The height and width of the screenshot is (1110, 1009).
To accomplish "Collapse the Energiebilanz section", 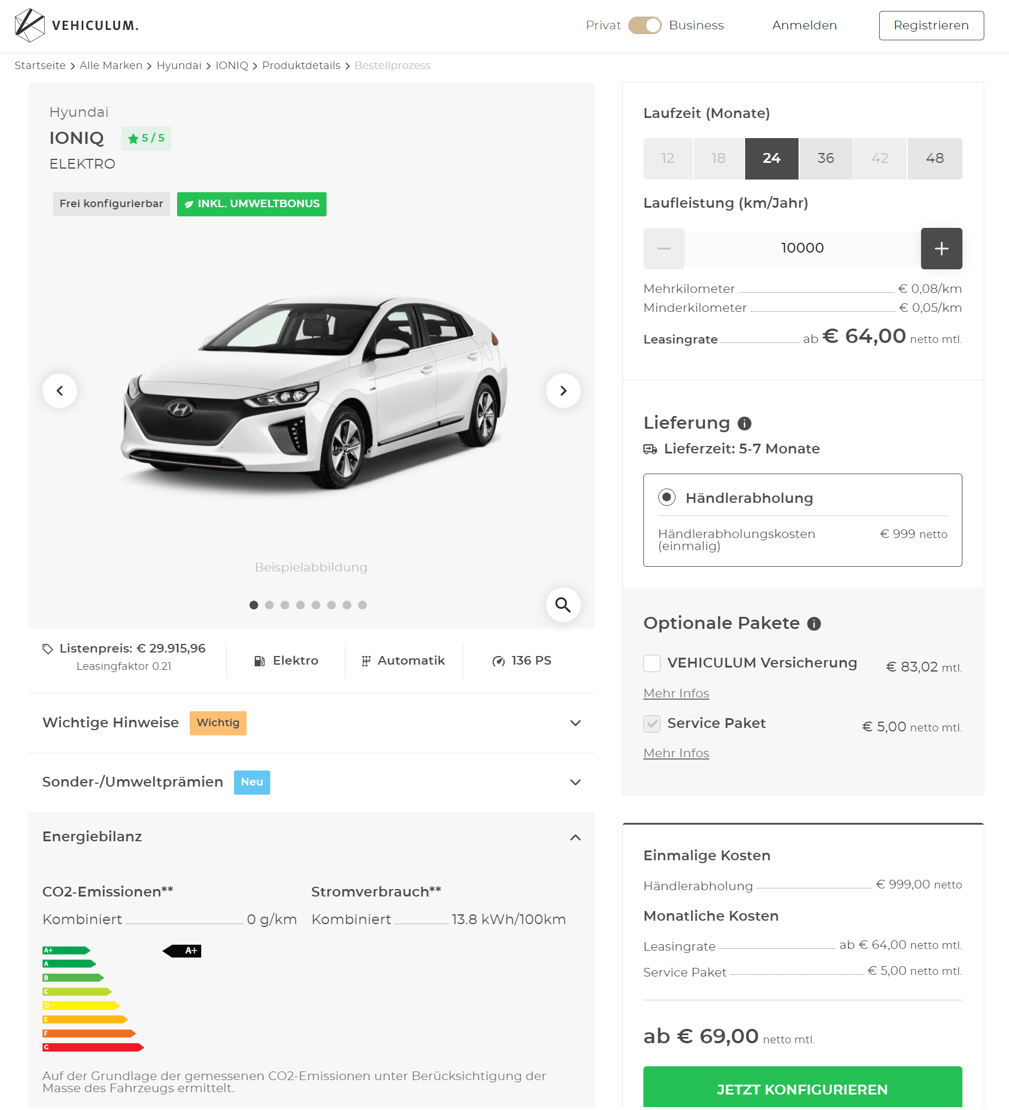I will point(312,837).
